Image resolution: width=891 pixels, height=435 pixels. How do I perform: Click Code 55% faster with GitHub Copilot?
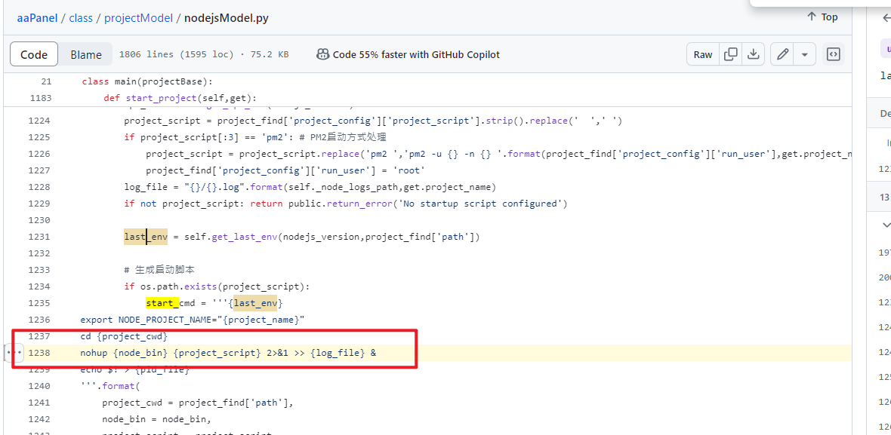(416, 54)
